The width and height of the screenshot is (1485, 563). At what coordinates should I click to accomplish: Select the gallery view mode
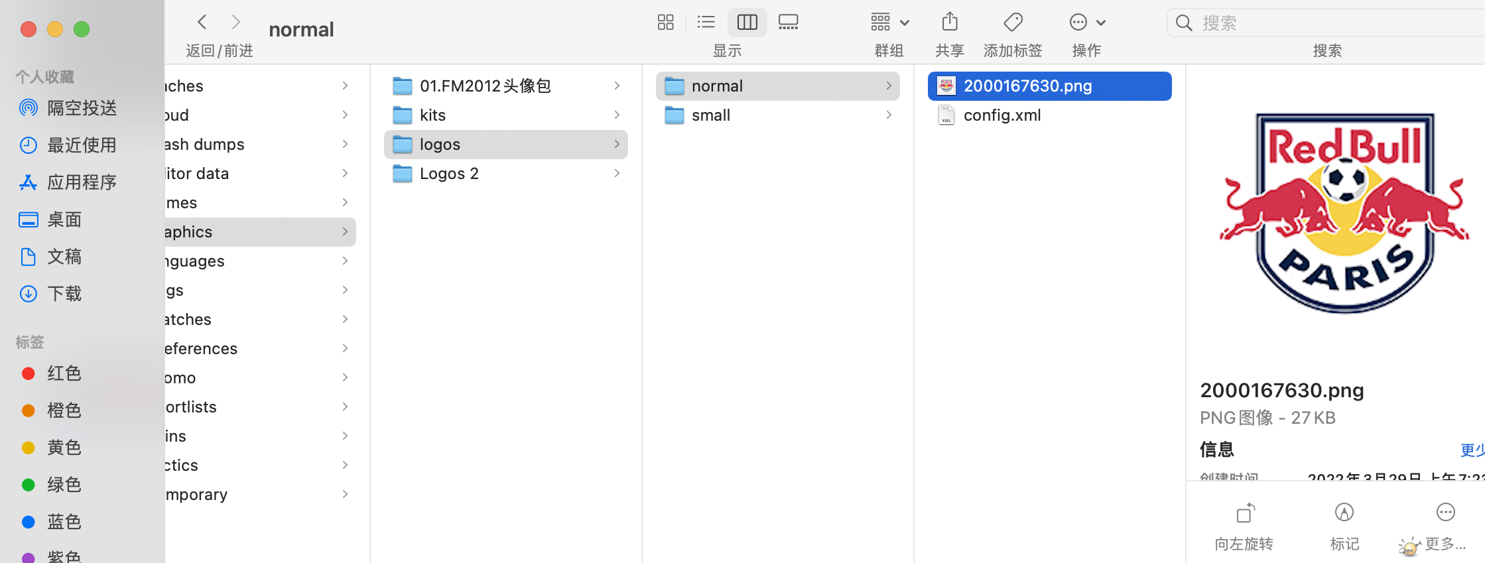coord(788,23)
